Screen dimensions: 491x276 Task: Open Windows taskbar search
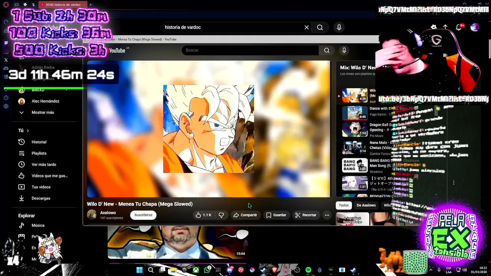click(x=151, y=270)
